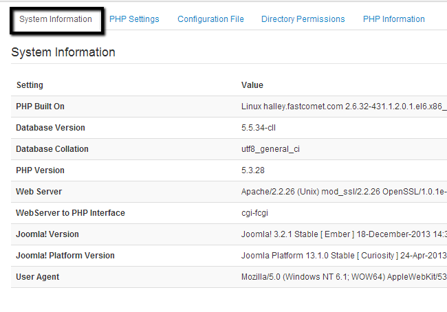Click the WebServer to PHP Interface label
The height and width of the screenshot is (312, 447).
(x=70, y=213)
